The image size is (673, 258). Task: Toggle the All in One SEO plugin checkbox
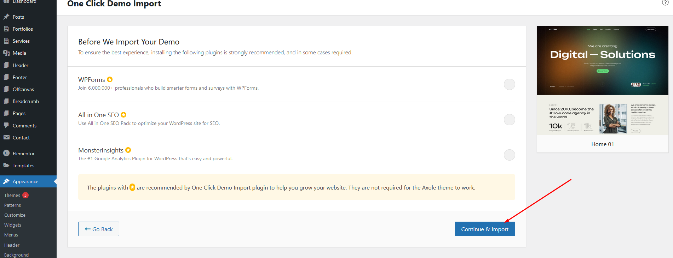pos(509,120)
